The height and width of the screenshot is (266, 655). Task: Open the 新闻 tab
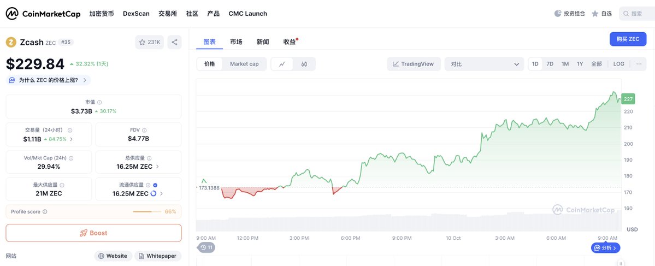coord(262,42)
